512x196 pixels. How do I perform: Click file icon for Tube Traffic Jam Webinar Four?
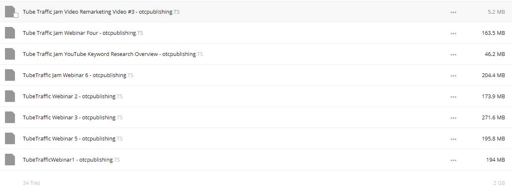click(10, 33)
